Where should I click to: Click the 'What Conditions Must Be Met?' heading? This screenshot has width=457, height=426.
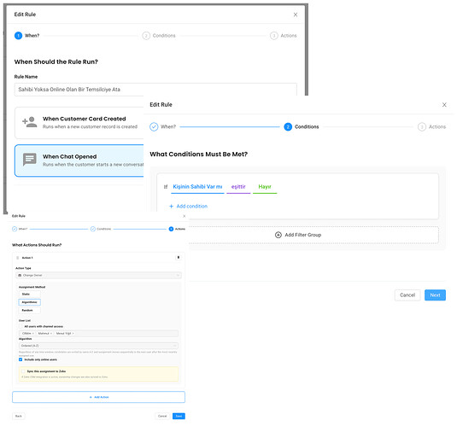[198, 155]
